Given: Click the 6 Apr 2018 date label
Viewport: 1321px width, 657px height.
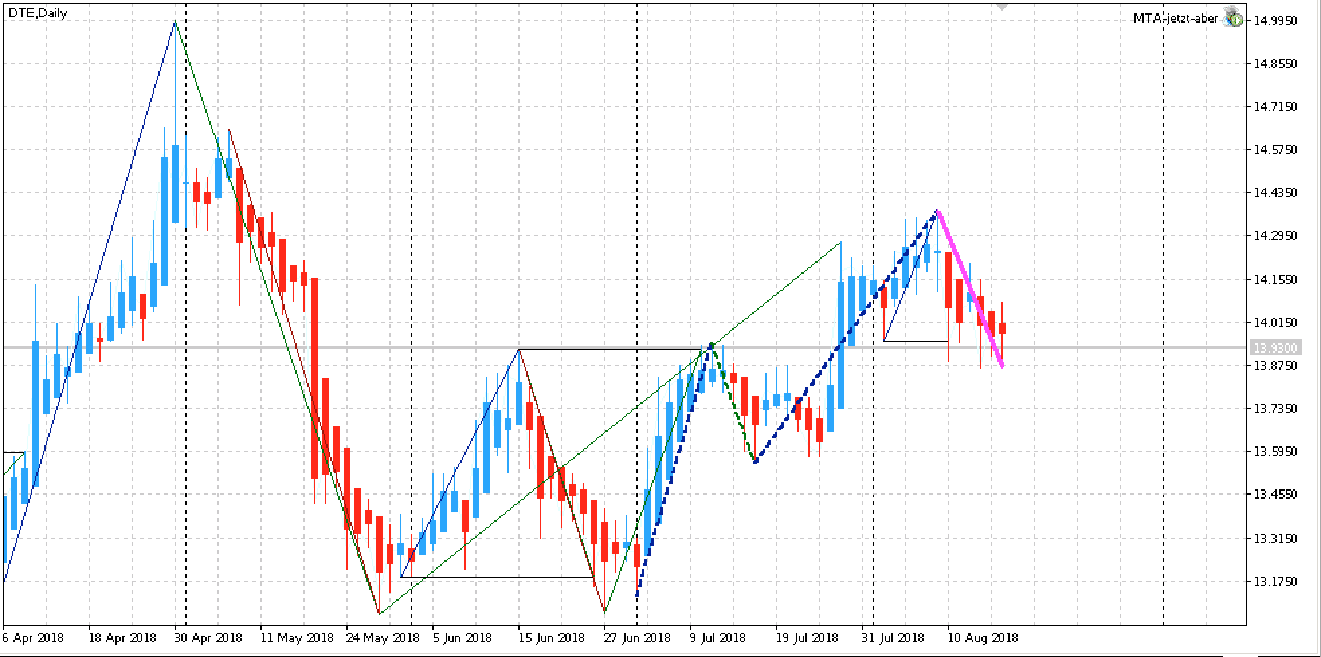Looking at the screenshot, I should tap(32, 638).
